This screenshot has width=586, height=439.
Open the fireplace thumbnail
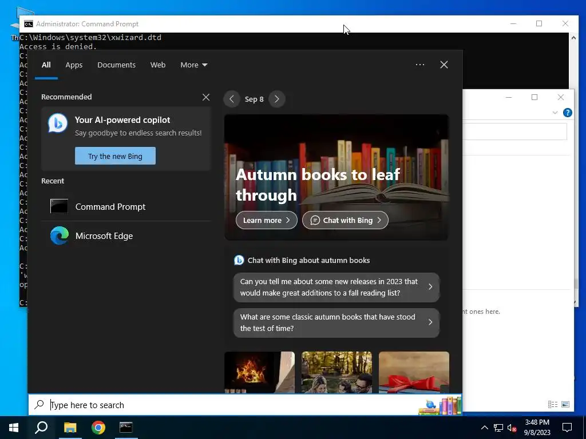coord(259,372)
